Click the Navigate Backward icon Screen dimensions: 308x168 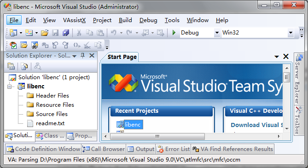145,33
